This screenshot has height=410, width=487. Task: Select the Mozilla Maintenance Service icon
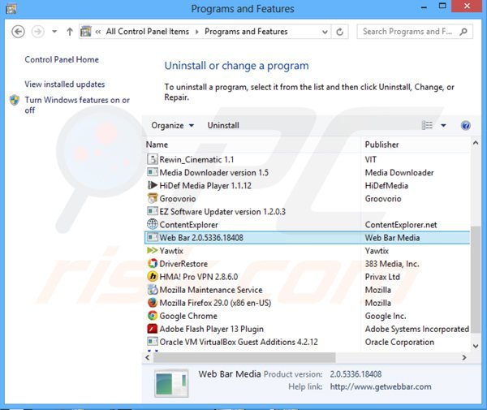pos(153,290)
